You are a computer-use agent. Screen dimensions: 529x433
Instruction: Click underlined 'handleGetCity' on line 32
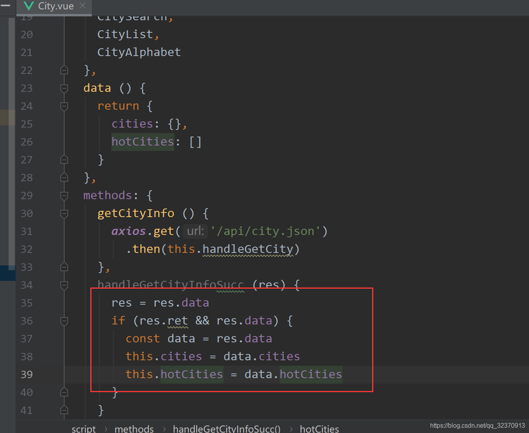pos(248,249)
